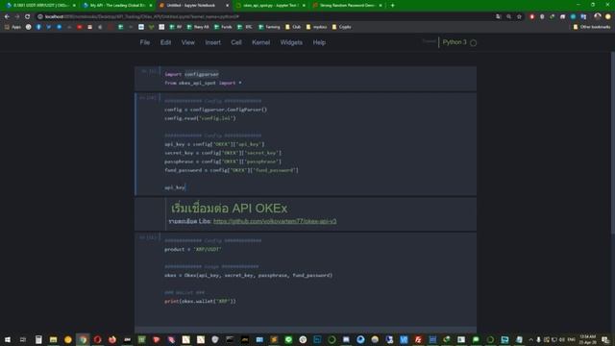Click the browser back arrow

7,17
